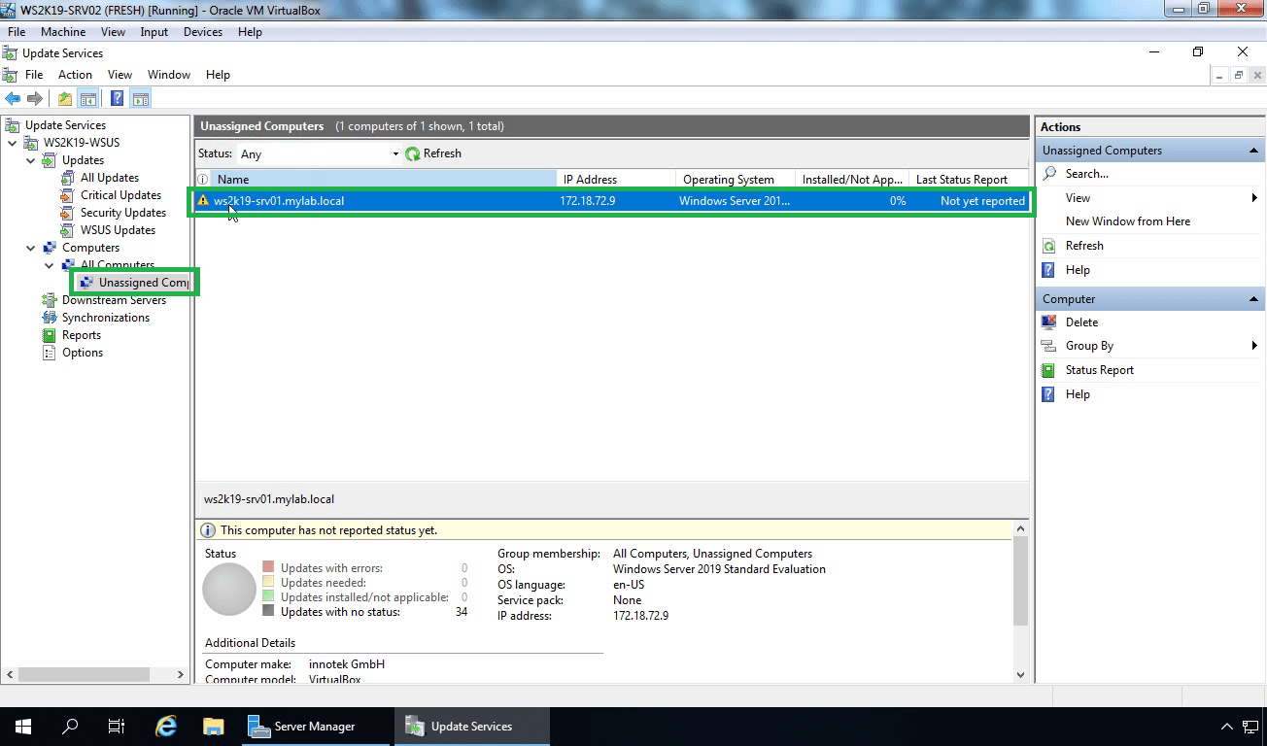Click Help icon under Computer section
The height and width of the screenshot is (746, 1267).
coord(1048,394)
